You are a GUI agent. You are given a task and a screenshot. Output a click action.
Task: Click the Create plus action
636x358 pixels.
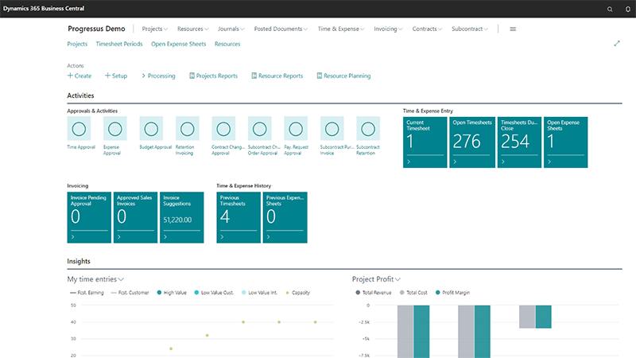tap(79, 76)
